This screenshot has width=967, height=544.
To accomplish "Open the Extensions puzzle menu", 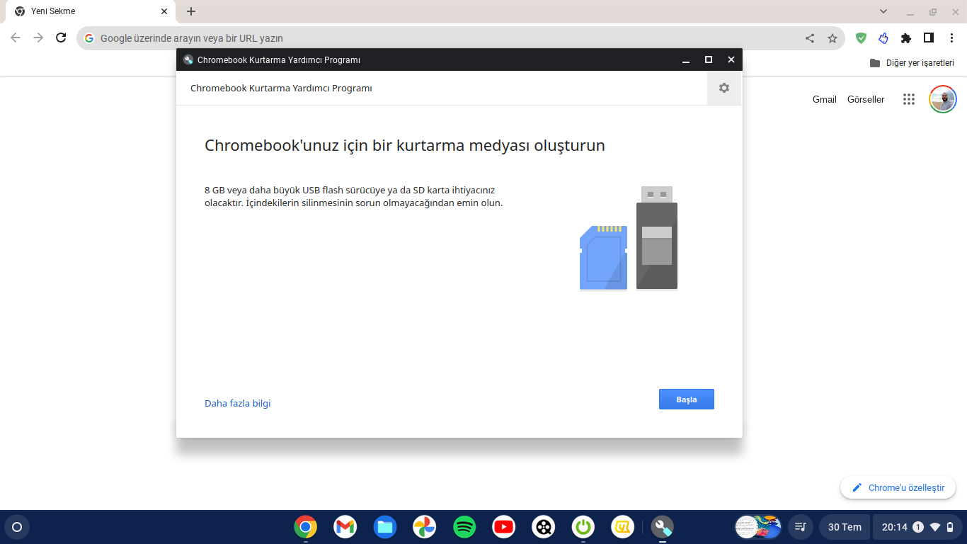I will pyautogui.click(x=906, y=38).
